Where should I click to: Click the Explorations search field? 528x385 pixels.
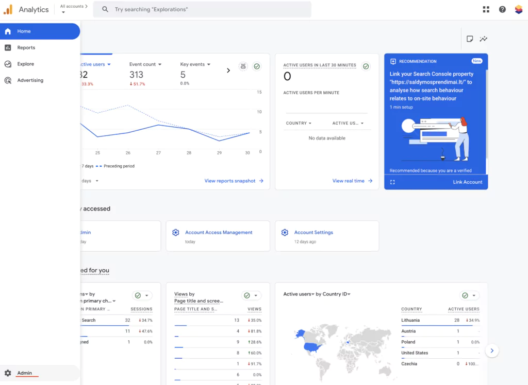coord(206,9)
